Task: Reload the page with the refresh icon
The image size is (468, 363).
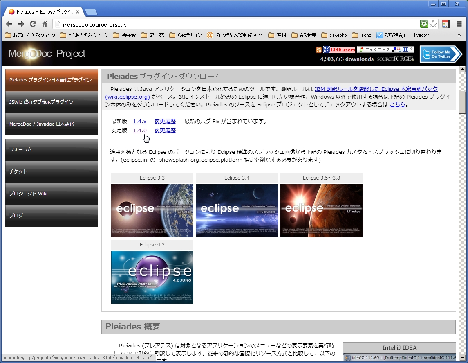Action: [33, 24]
